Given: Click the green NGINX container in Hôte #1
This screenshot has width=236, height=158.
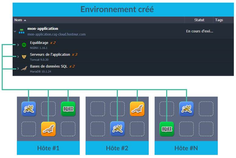Looking at the screenshot, I should [68, 109].
